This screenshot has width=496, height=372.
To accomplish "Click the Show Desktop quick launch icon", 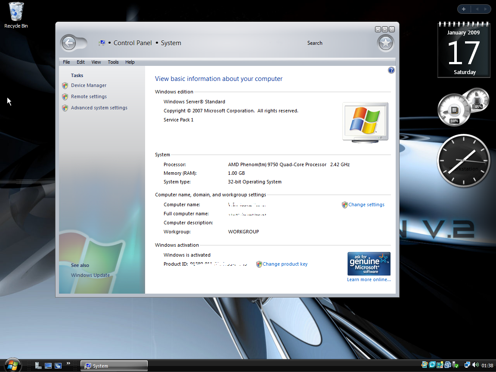I will click(x=48, y=366).
